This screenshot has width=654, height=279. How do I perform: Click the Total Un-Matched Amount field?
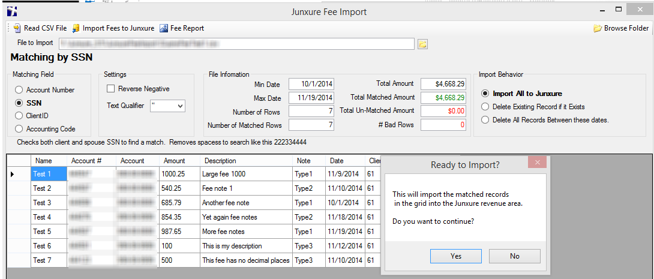(443, 111)
